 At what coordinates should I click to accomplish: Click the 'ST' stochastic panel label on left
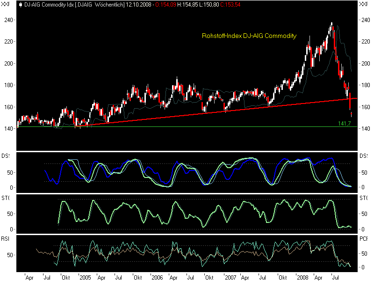pyautogui.click(x=5, y=198)
